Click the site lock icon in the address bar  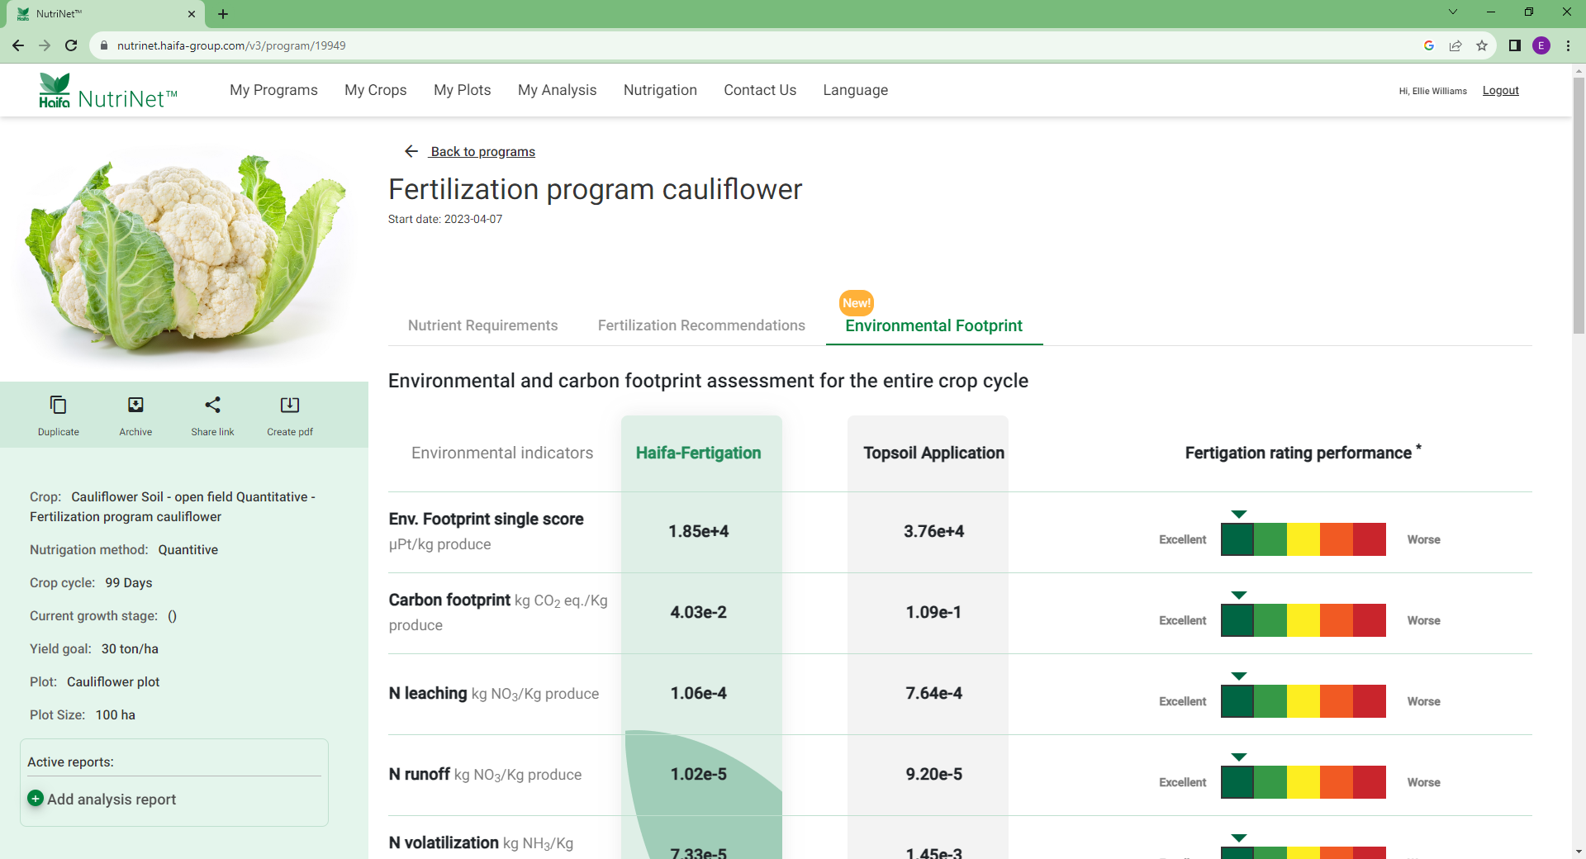pos(104,45)
